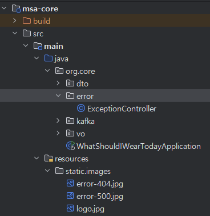Select the src folder label

click(x=38, y=34)
